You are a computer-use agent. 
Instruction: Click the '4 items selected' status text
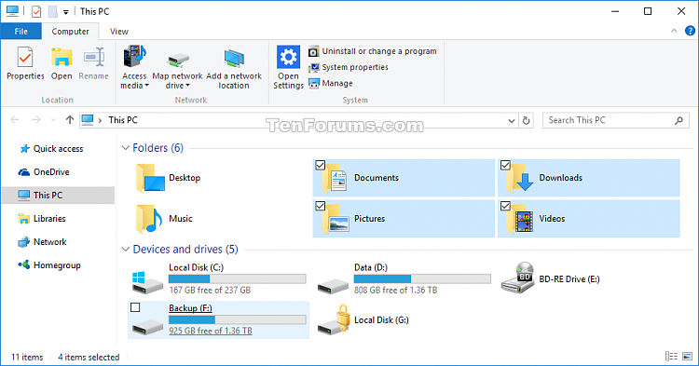pyautogui.click(x=89, y=357)
